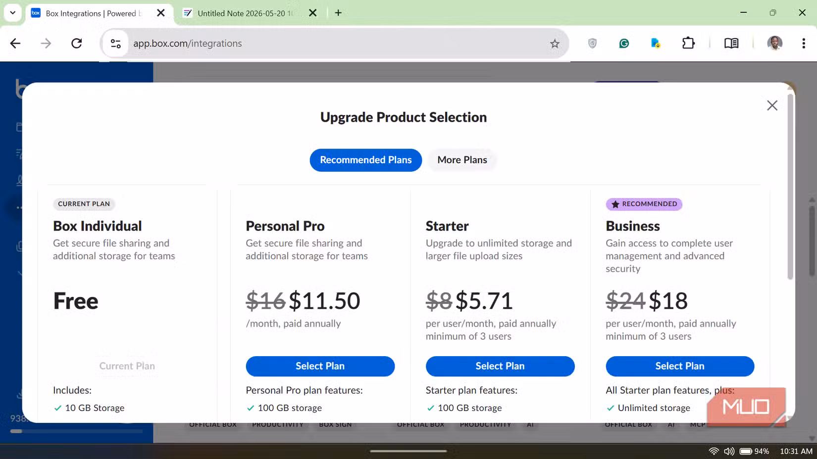
Task: Click the RECOMMENDED badge on Business plan
Action: 644,204
